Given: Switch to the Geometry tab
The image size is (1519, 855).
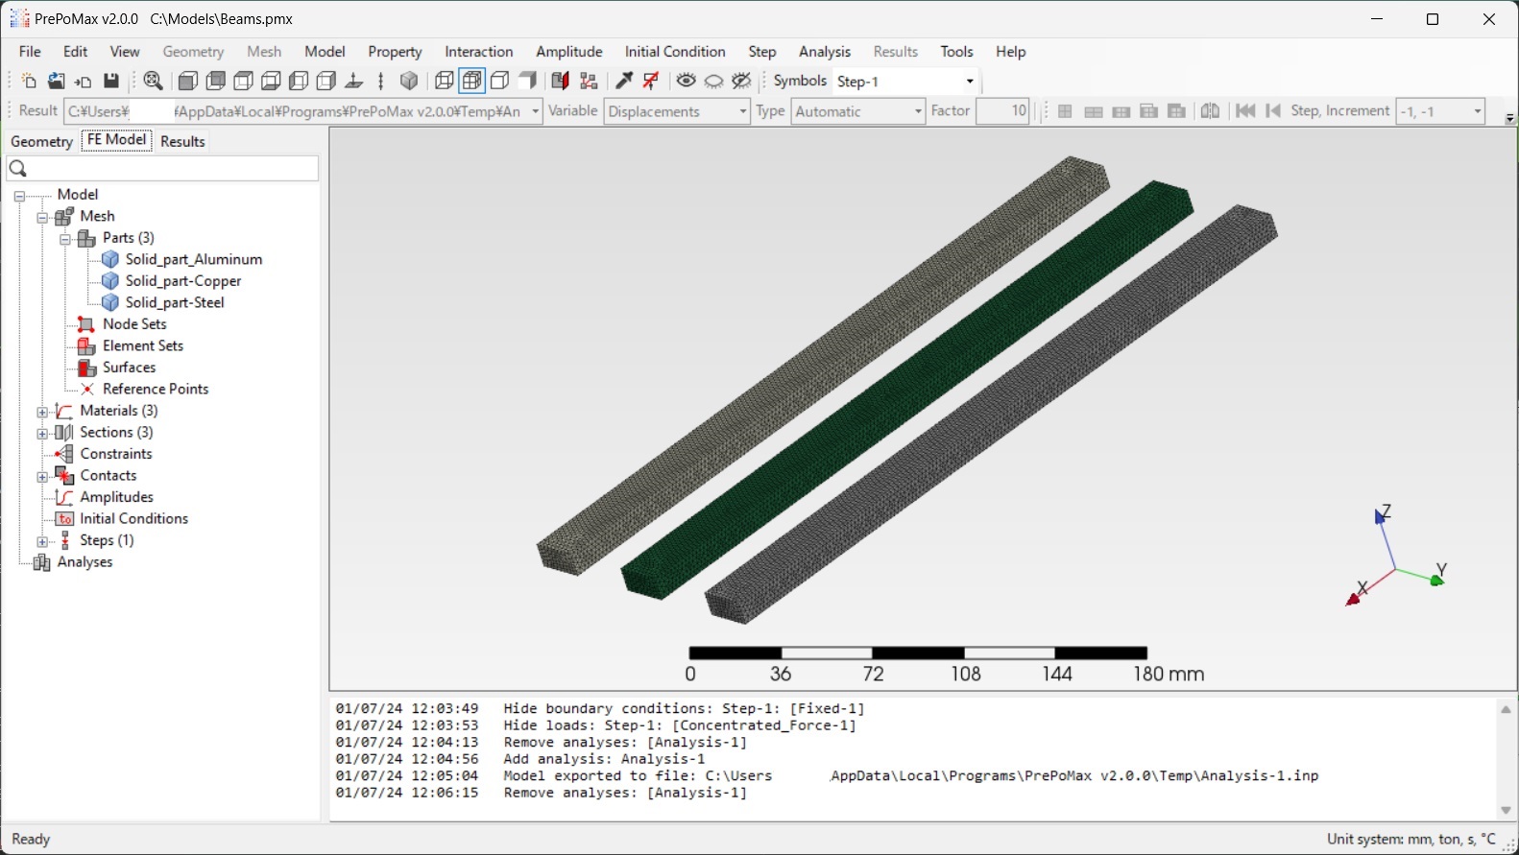Looking at the screenshot, I should click(x=41, y=141).
